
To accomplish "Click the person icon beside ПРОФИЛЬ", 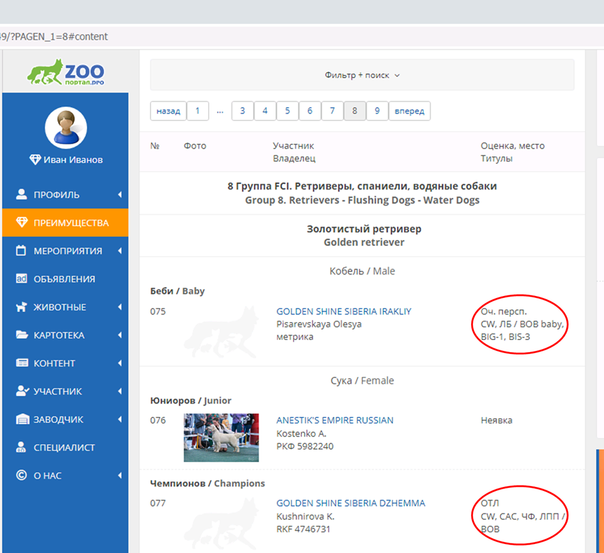I will coord(22,194).
